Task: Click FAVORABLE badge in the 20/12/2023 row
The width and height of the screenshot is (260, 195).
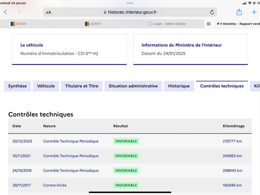Action: [x=126, y=141]
